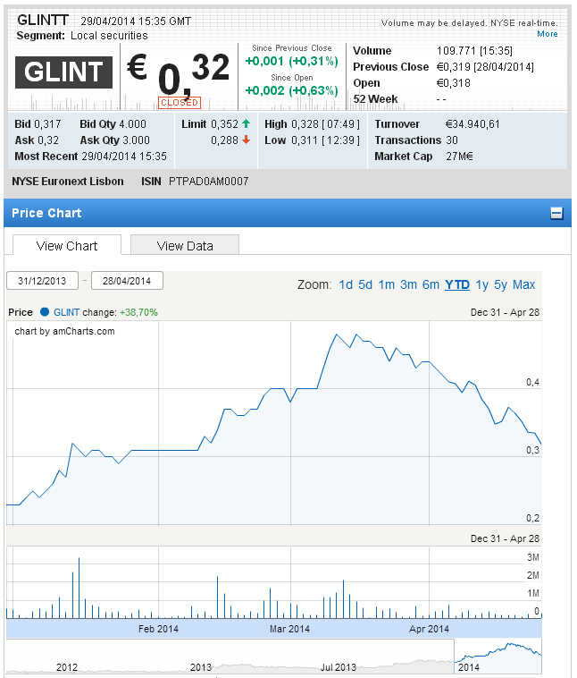Click the +38,70% change value
577x678 pixels.
(x=138, y=312)
